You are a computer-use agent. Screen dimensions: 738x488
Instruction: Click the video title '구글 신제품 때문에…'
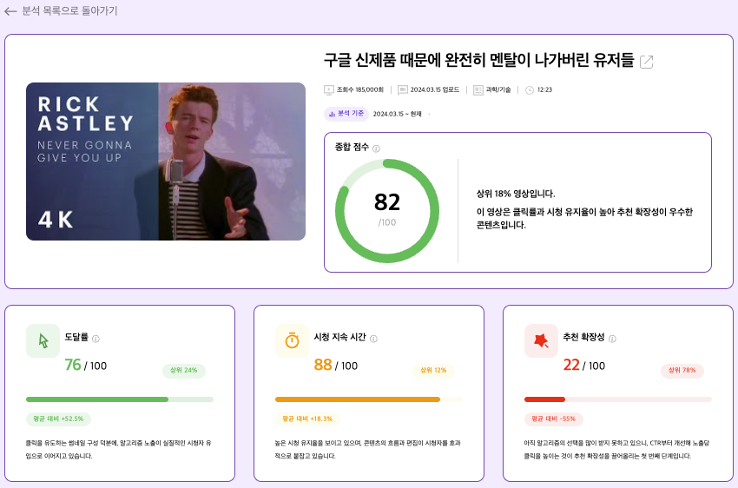[478, 60]
